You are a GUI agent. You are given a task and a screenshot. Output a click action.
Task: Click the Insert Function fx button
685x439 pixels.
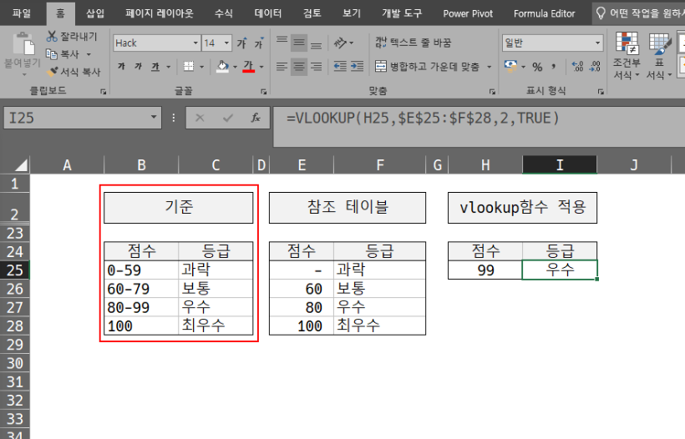coord(256,118)
